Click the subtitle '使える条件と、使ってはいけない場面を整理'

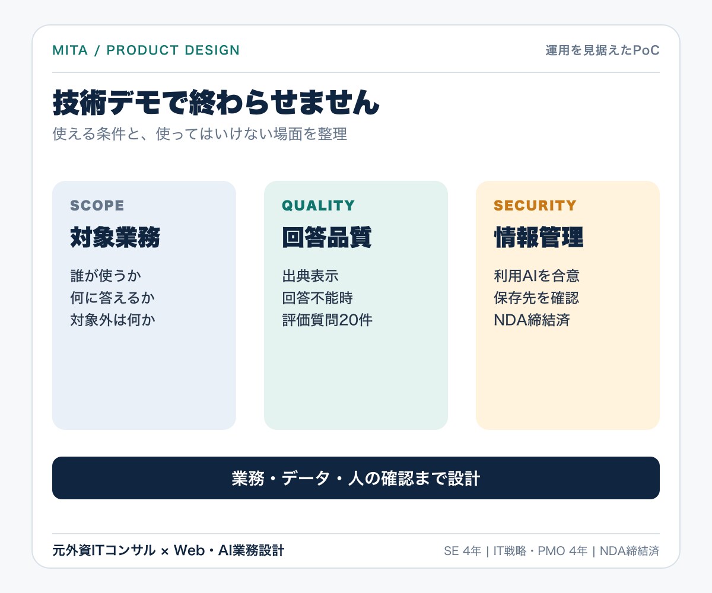tap(200, 134)
